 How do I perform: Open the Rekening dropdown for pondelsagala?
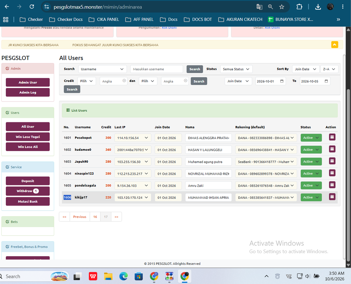pos(266,186)
